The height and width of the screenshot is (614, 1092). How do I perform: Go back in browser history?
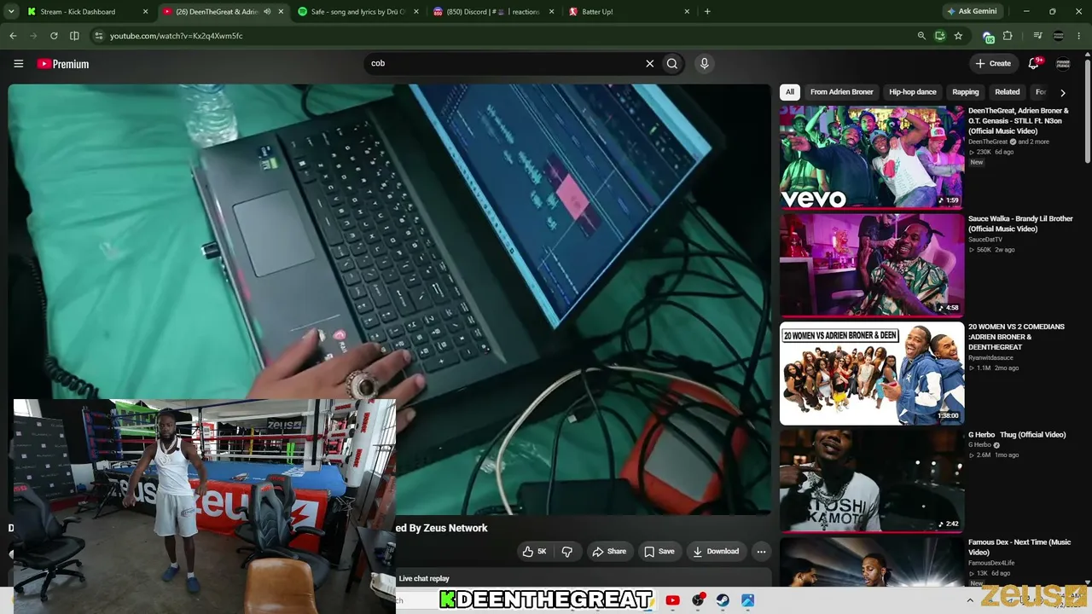(13, 36)
